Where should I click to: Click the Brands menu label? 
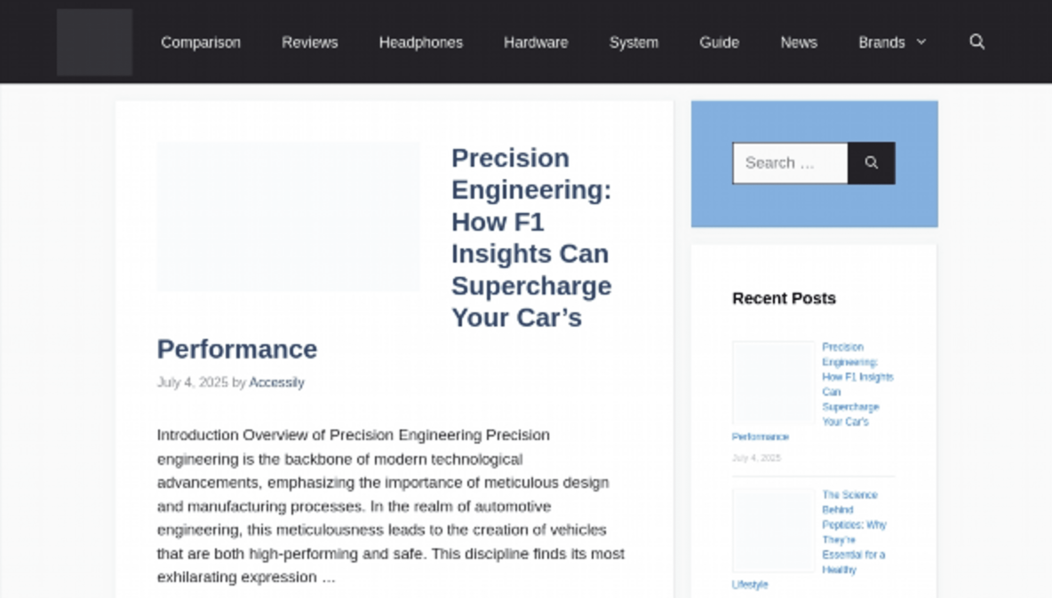882,42
